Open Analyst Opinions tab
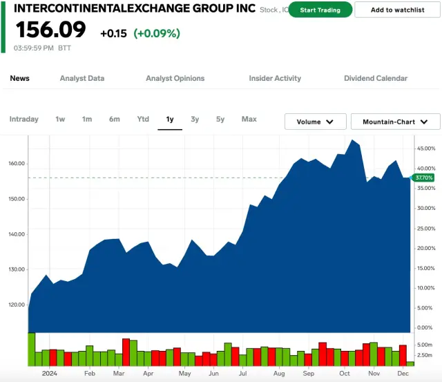 coord(175,78)
